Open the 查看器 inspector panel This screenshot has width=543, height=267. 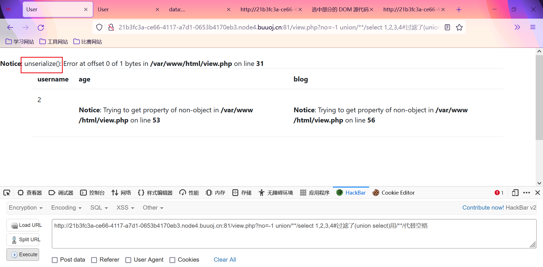pos(30,193)
